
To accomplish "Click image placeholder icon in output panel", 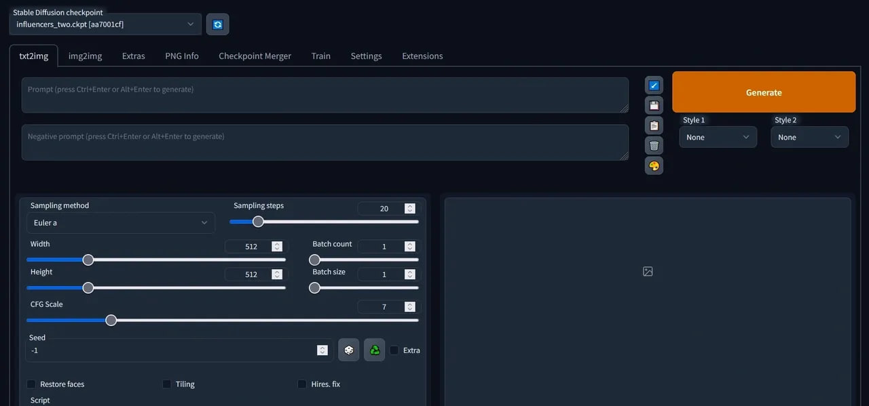I will tap(648, 271).
